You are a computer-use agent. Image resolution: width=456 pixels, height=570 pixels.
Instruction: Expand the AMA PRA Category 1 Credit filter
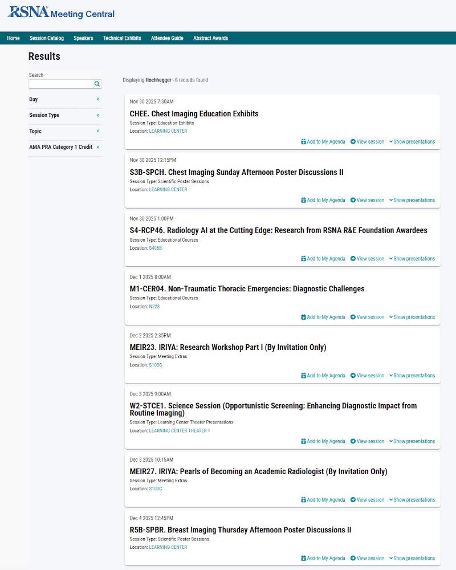66,147
